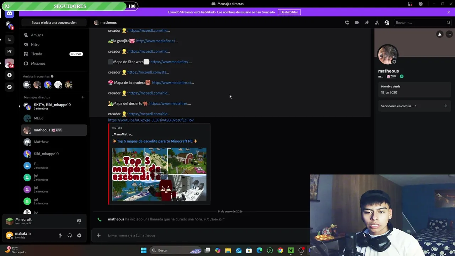455x256 pixels.
Task: Open MEE6 direct message
Action: [54, 118]
